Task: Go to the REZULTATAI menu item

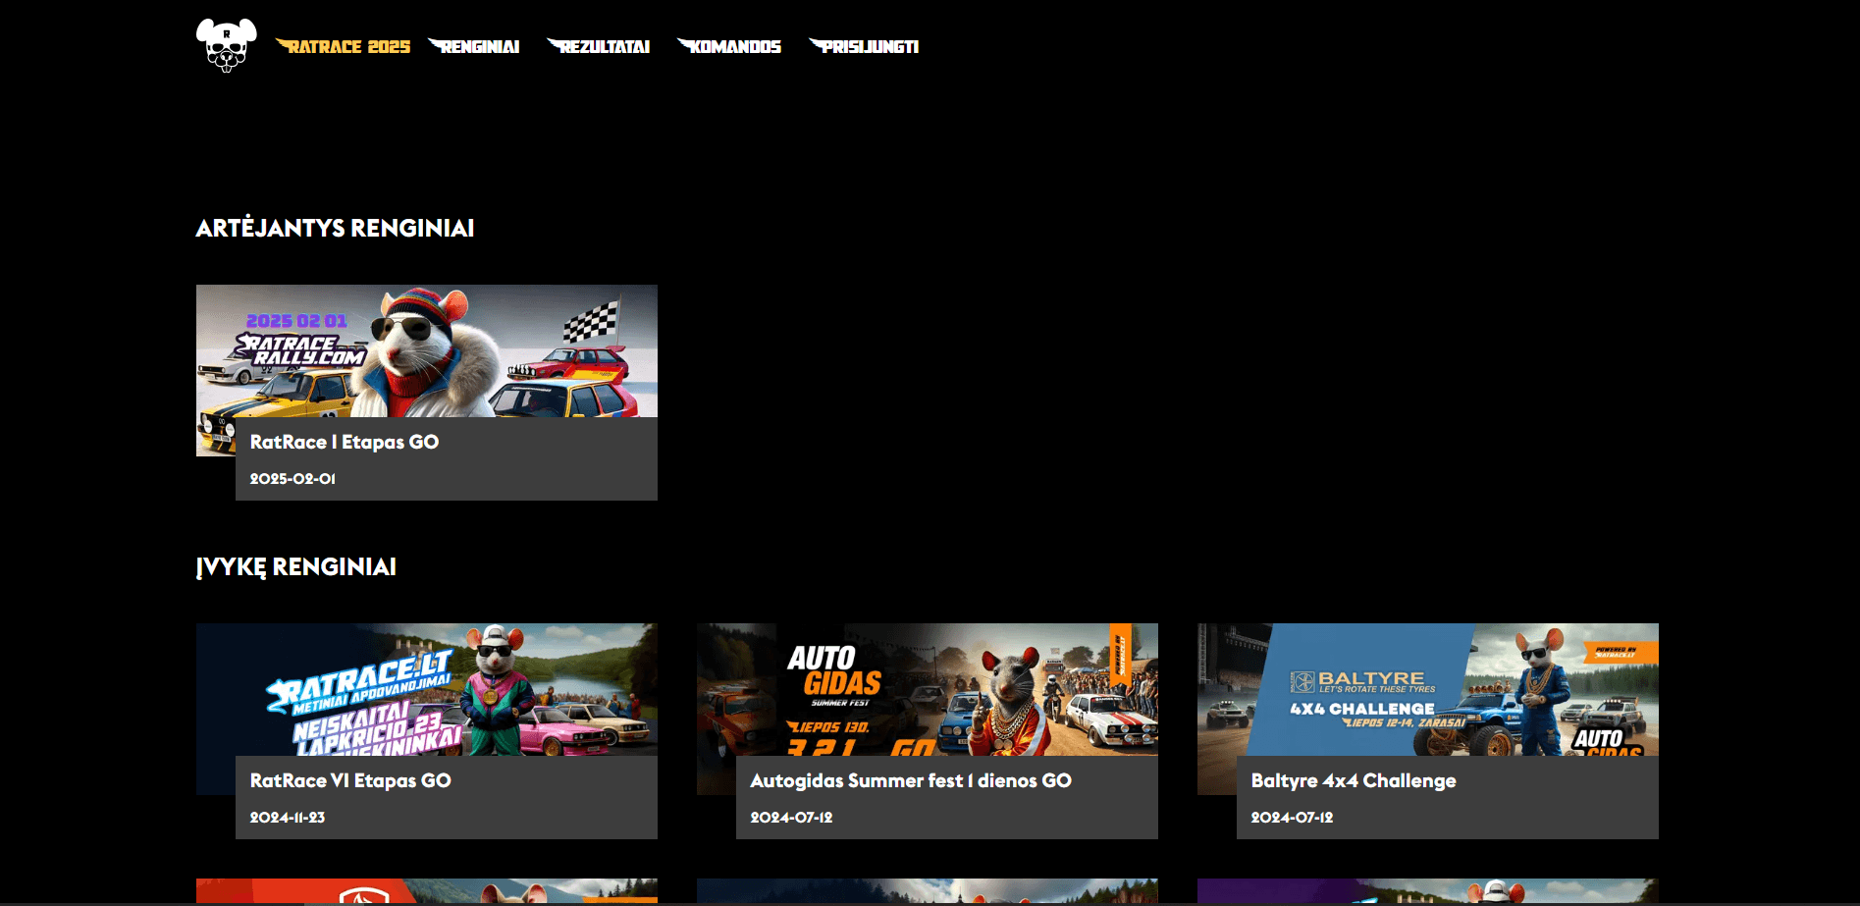Action: pyautogui.click(x=599, y=46)
